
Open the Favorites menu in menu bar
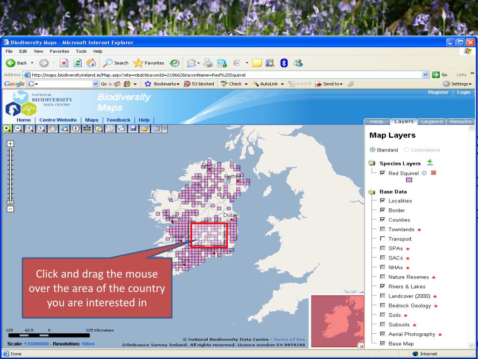point(59,51)
